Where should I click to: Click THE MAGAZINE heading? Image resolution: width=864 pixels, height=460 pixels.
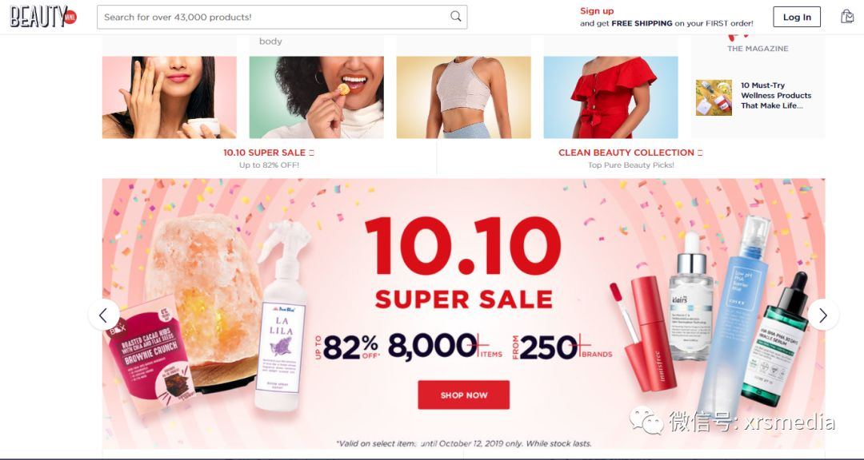(x=758, y=49)
